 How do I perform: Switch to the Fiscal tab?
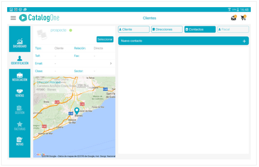tap(233, 29)
